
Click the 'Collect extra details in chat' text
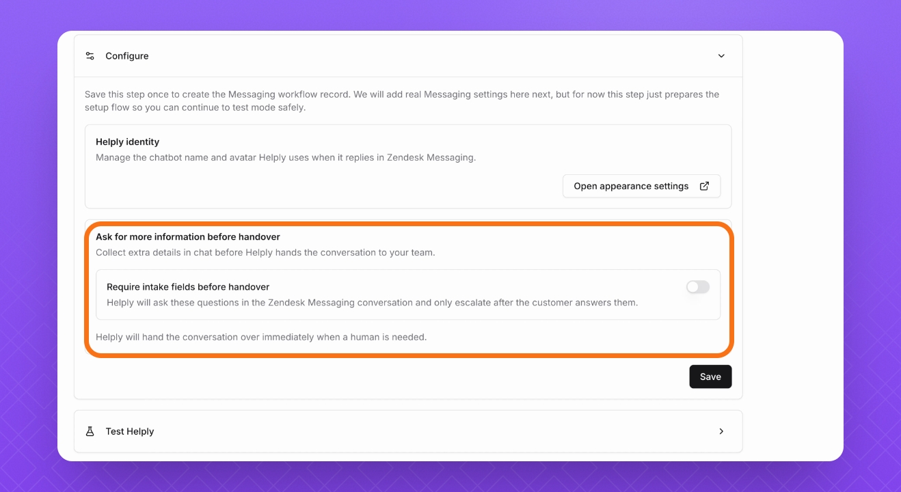click(265, 253)
